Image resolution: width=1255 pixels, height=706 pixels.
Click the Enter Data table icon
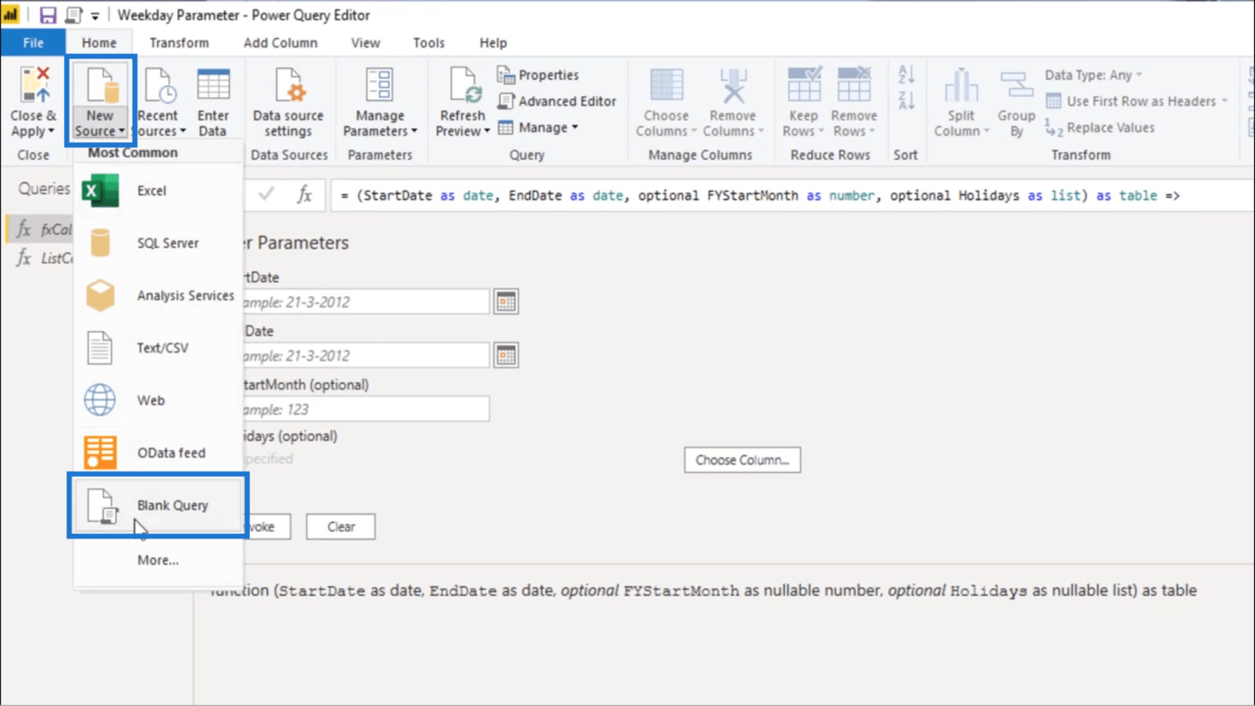(213, 85)
